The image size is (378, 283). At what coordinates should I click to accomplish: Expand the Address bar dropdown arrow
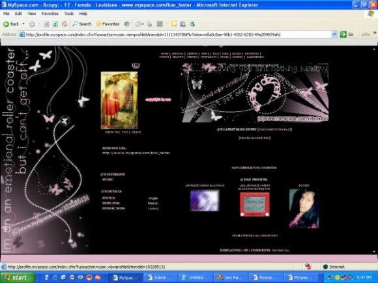coord(334,34)
